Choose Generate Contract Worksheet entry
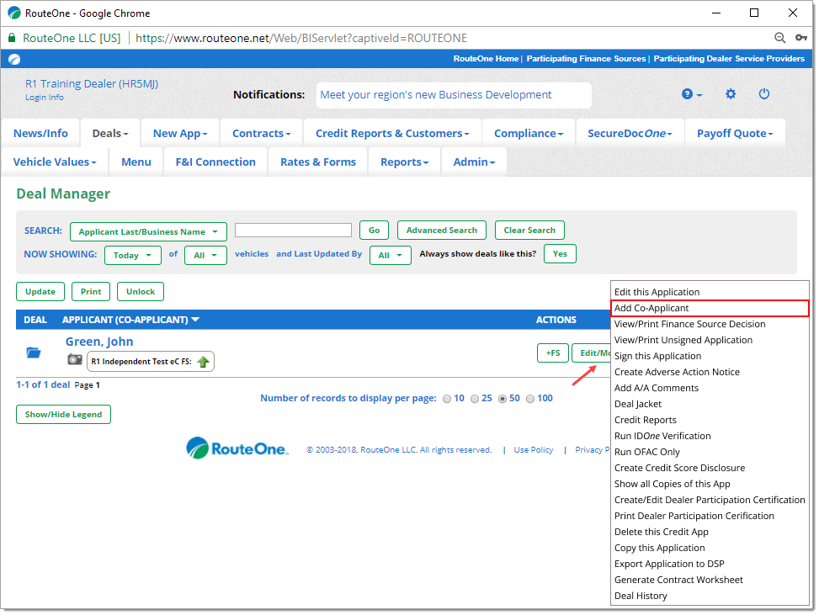Screen dimensions: 819x615 click(x=710, y=580)
